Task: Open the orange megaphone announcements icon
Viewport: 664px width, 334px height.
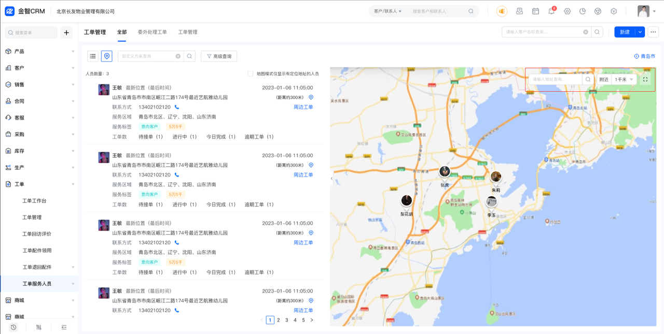Action: click(502, 11)
